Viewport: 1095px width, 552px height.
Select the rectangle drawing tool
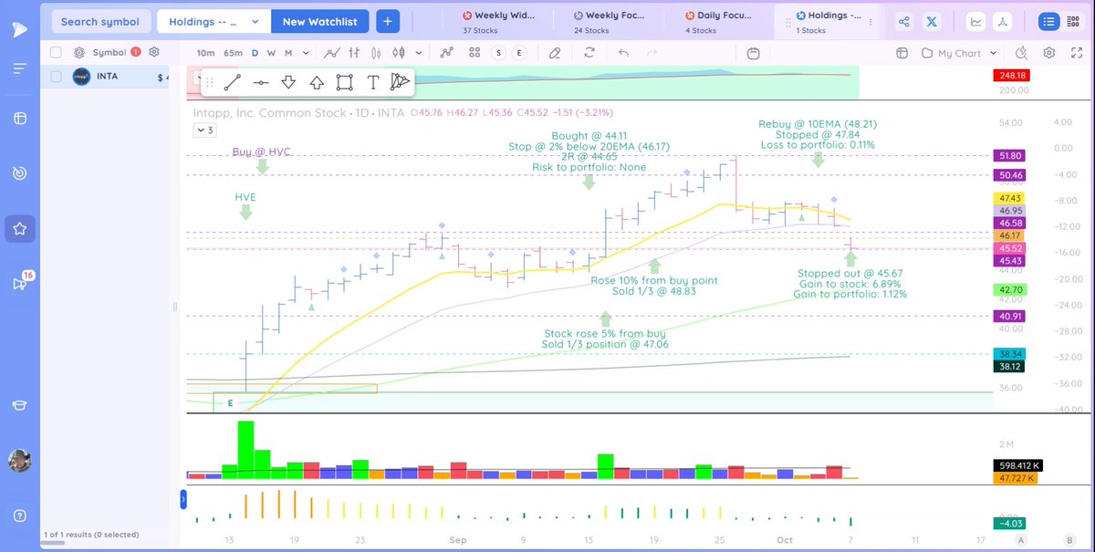coord(344,81)
